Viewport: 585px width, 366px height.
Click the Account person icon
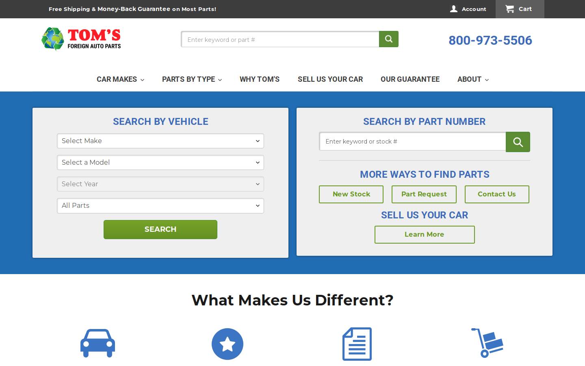point(454,9)
